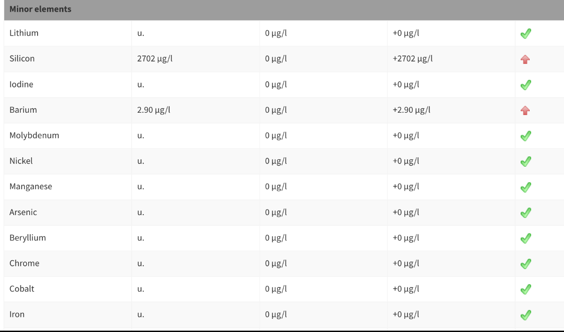Click the green checkmark beside Iodine

tap(525, 85)
